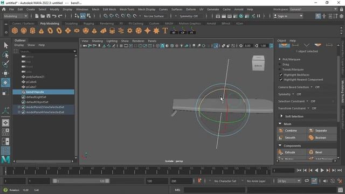Switch to Poly Modeling shelf tab
This screenshot has width=345, height=194.
coord(50,23)
